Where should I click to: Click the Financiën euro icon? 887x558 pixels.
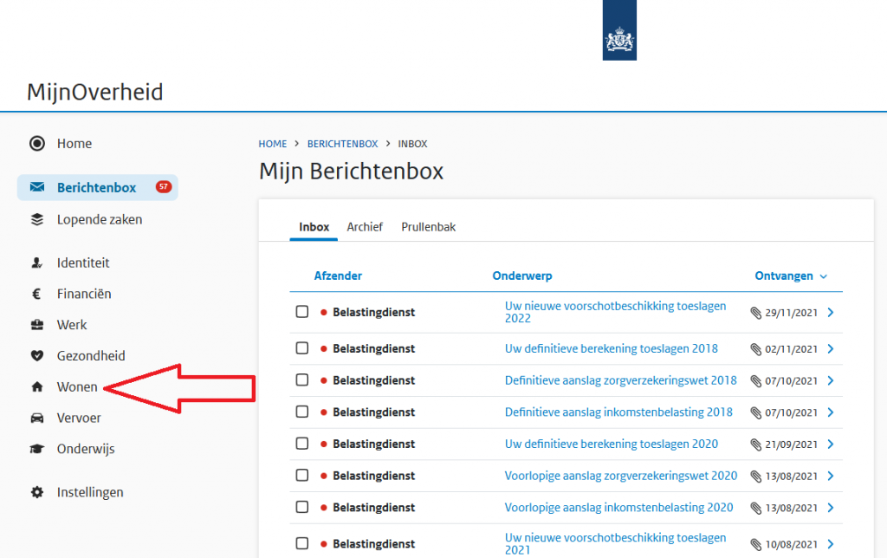[36, 294]
